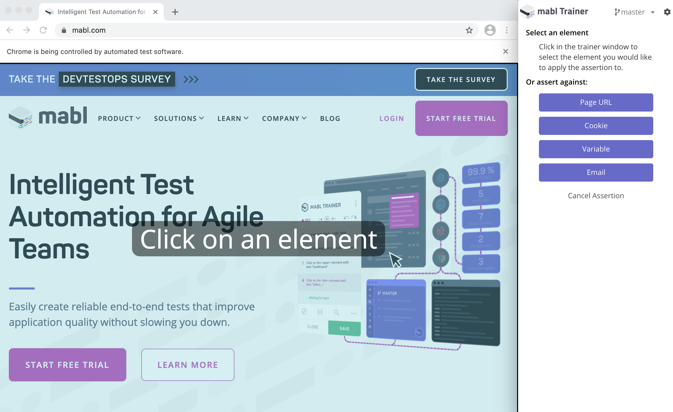Click the Chrome profile avatar icon

pyautogui.click(x=490, y=30)
